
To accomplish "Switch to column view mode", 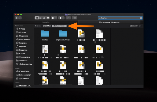I will point(44,18).
